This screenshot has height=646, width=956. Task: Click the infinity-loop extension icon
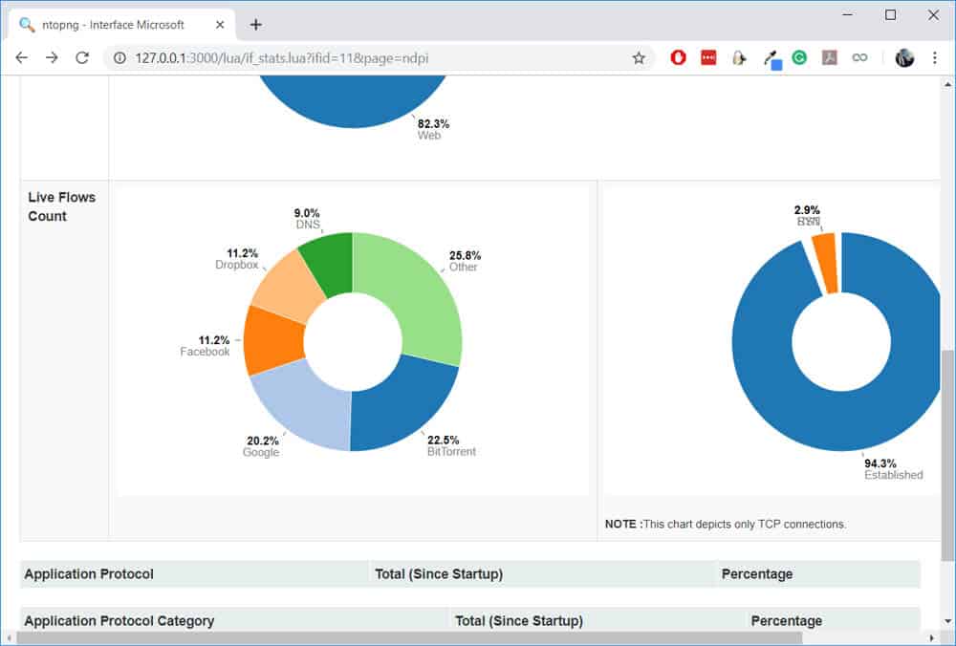[859, 58]
